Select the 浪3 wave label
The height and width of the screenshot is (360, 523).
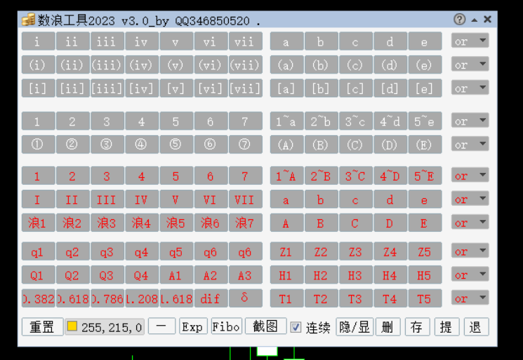pos(107,223)
